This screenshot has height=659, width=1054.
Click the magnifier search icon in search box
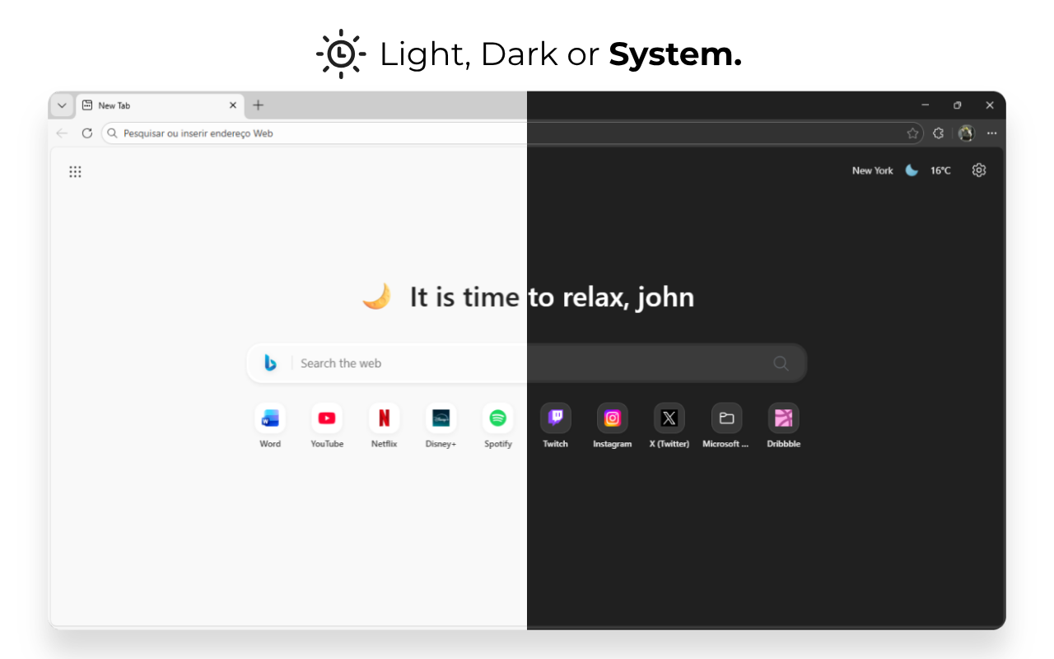(x=781, y=363)
